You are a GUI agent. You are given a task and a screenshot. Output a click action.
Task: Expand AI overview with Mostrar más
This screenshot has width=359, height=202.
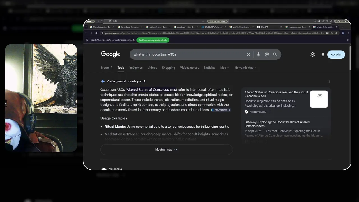pyautogui.click(x=166, y=150)
